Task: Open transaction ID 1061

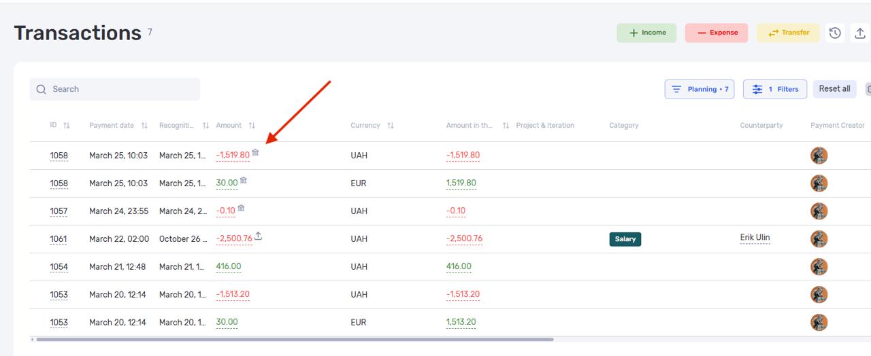Action: pyautogui.click(x=59, y=239)
